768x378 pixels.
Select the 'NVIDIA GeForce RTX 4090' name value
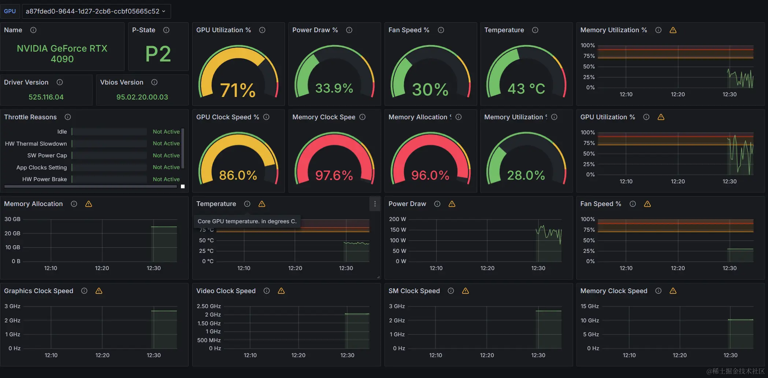pos(62,54)
